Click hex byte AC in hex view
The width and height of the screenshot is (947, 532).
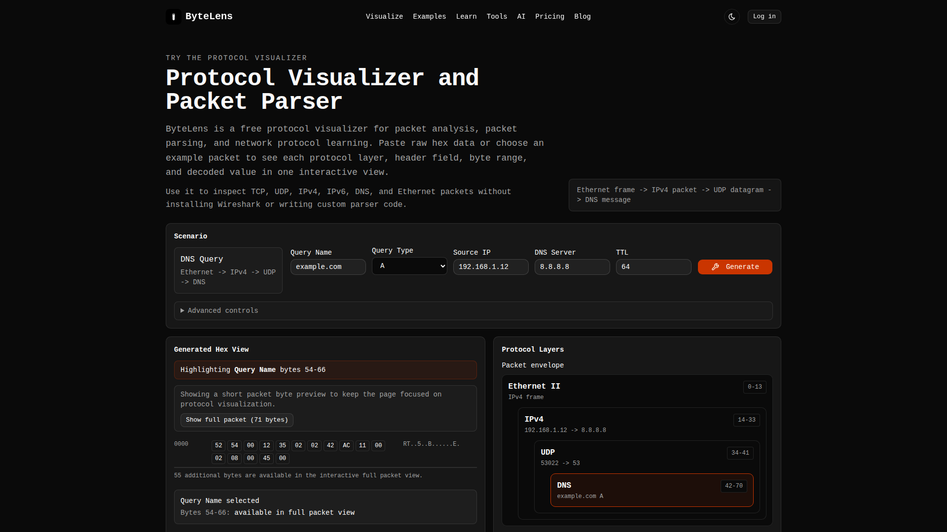tap(346, 446)
